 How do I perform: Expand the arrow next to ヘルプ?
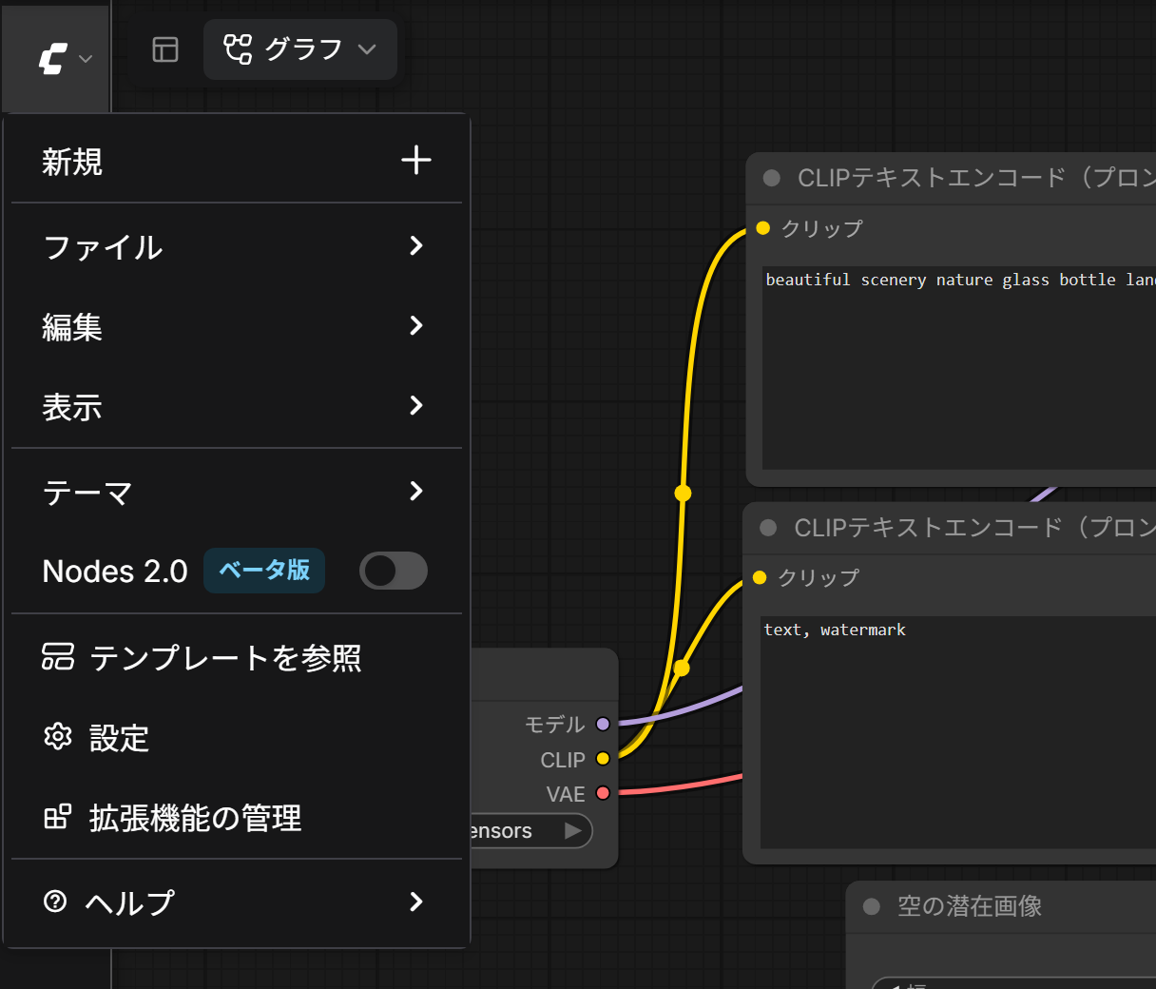(x=416, y=902)
